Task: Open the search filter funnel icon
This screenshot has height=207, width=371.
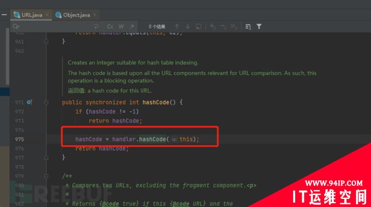Action: pos(259,26)
